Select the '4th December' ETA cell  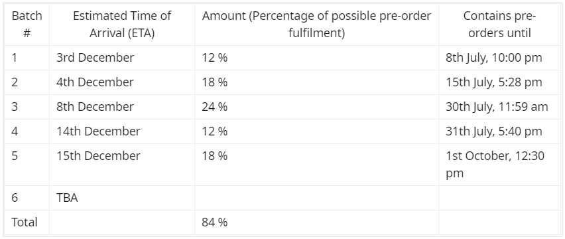pyautogui.click(x=122, y=82)
